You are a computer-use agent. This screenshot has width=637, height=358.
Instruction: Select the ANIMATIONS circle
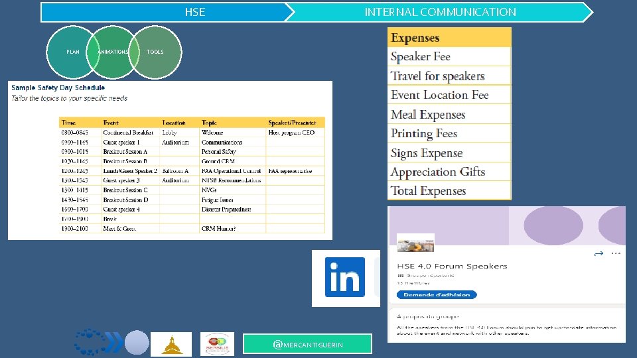[x=113, y=52]
